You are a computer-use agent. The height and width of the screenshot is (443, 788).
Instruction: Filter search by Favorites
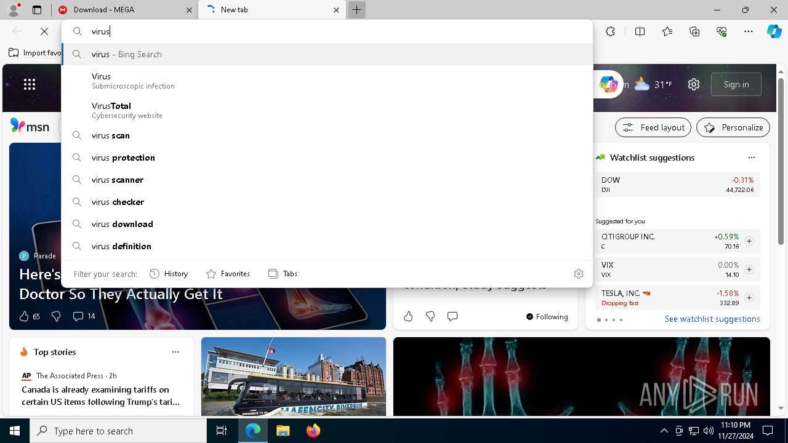(x=228, y=274)
